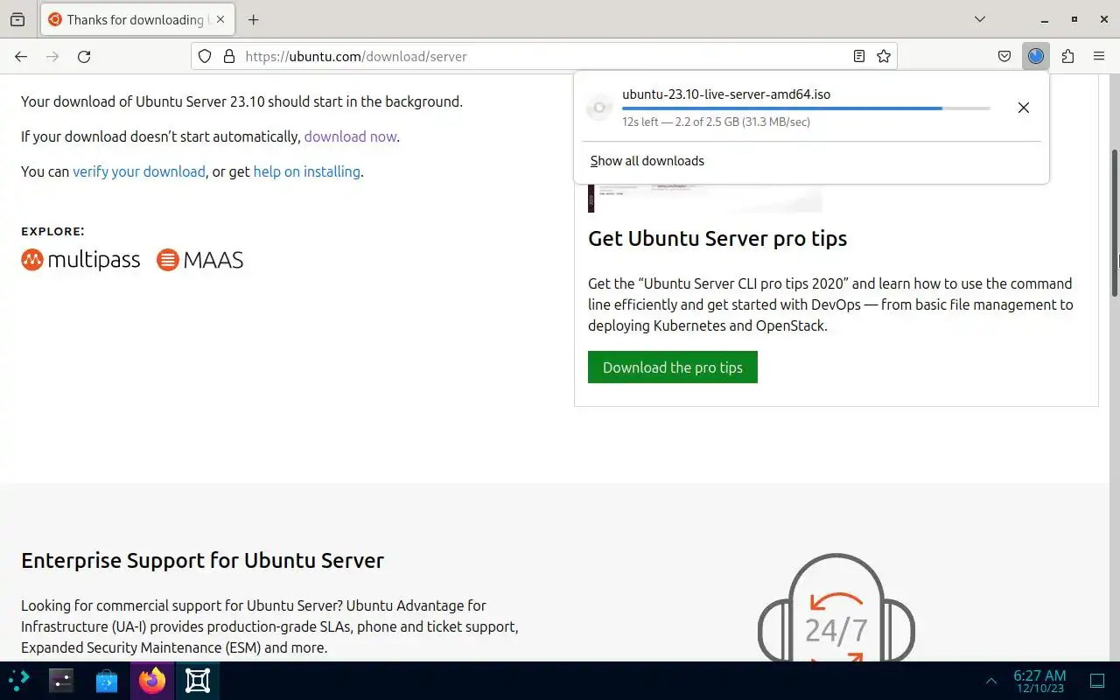Click the forward navigation arrow
The image size is (1120, 700).
52,56
